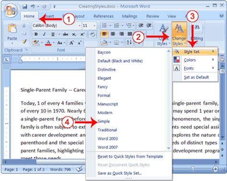This screenshot has width=227, height=181.
Task: Grow font size
Action: click(x=71, y=43)
